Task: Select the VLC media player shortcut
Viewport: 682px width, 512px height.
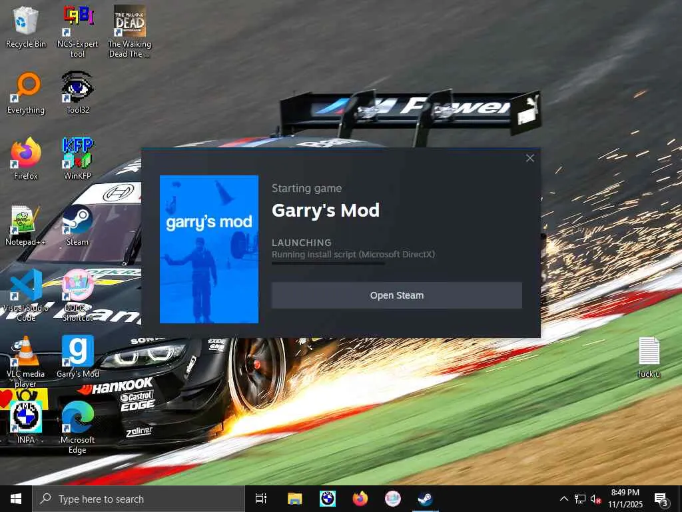Action: point(26,361)
